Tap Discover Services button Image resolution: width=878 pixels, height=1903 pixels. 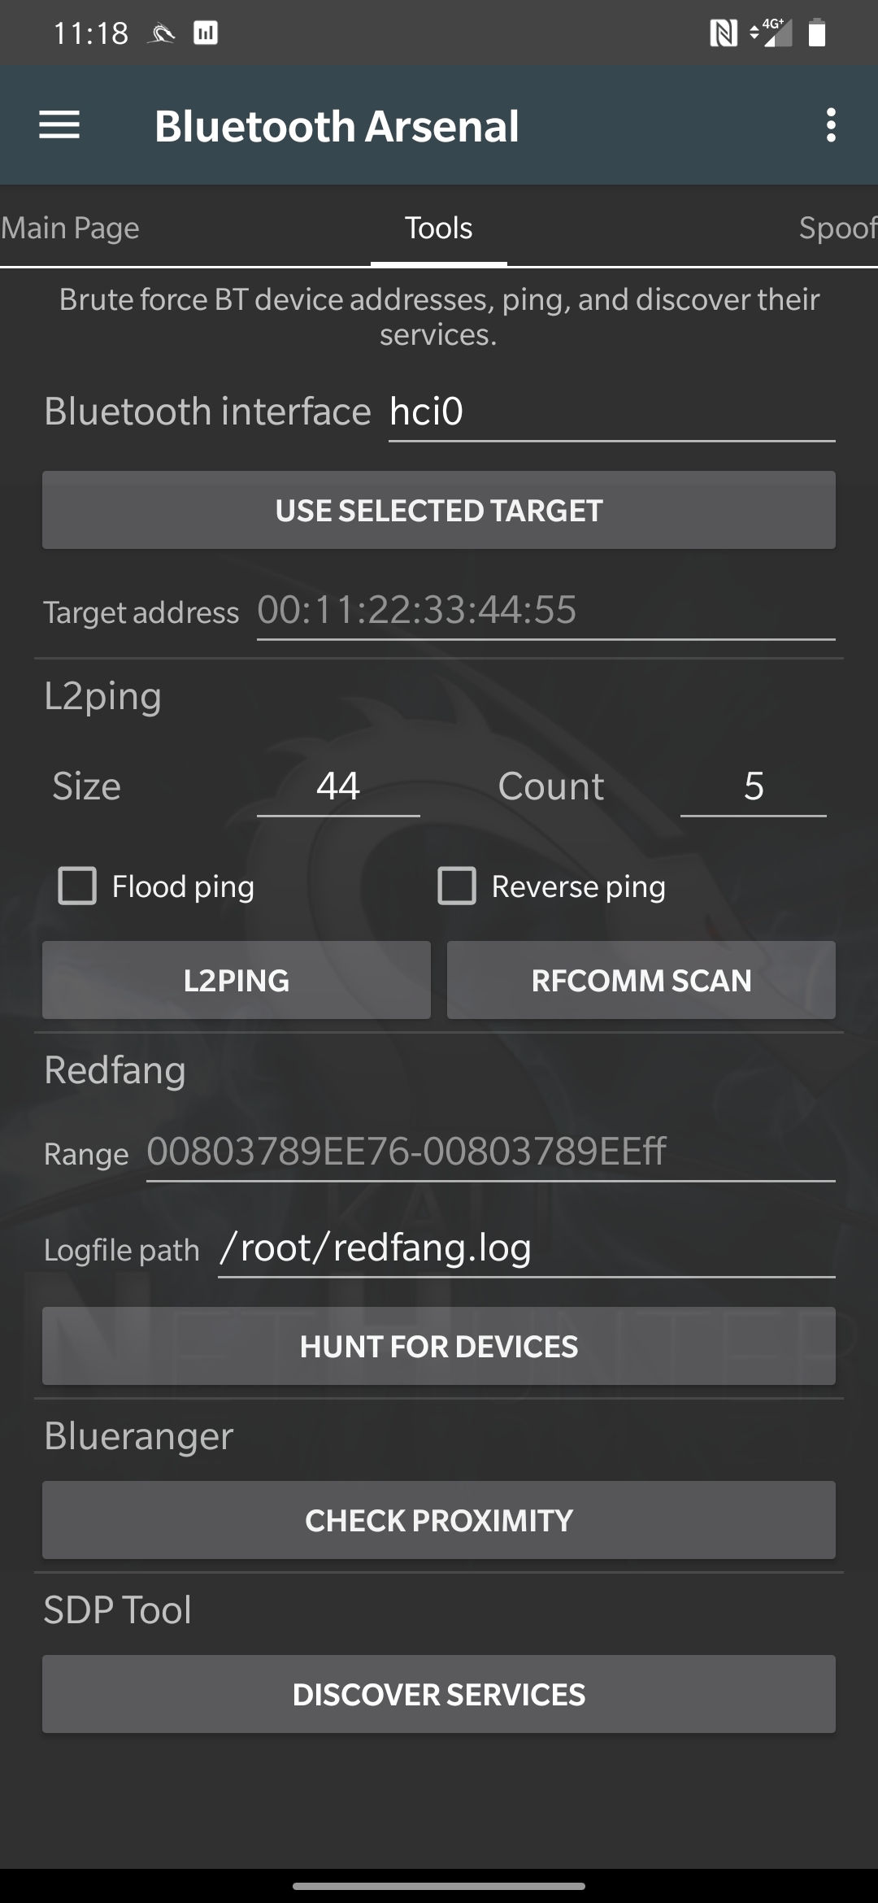point(439,1694)
